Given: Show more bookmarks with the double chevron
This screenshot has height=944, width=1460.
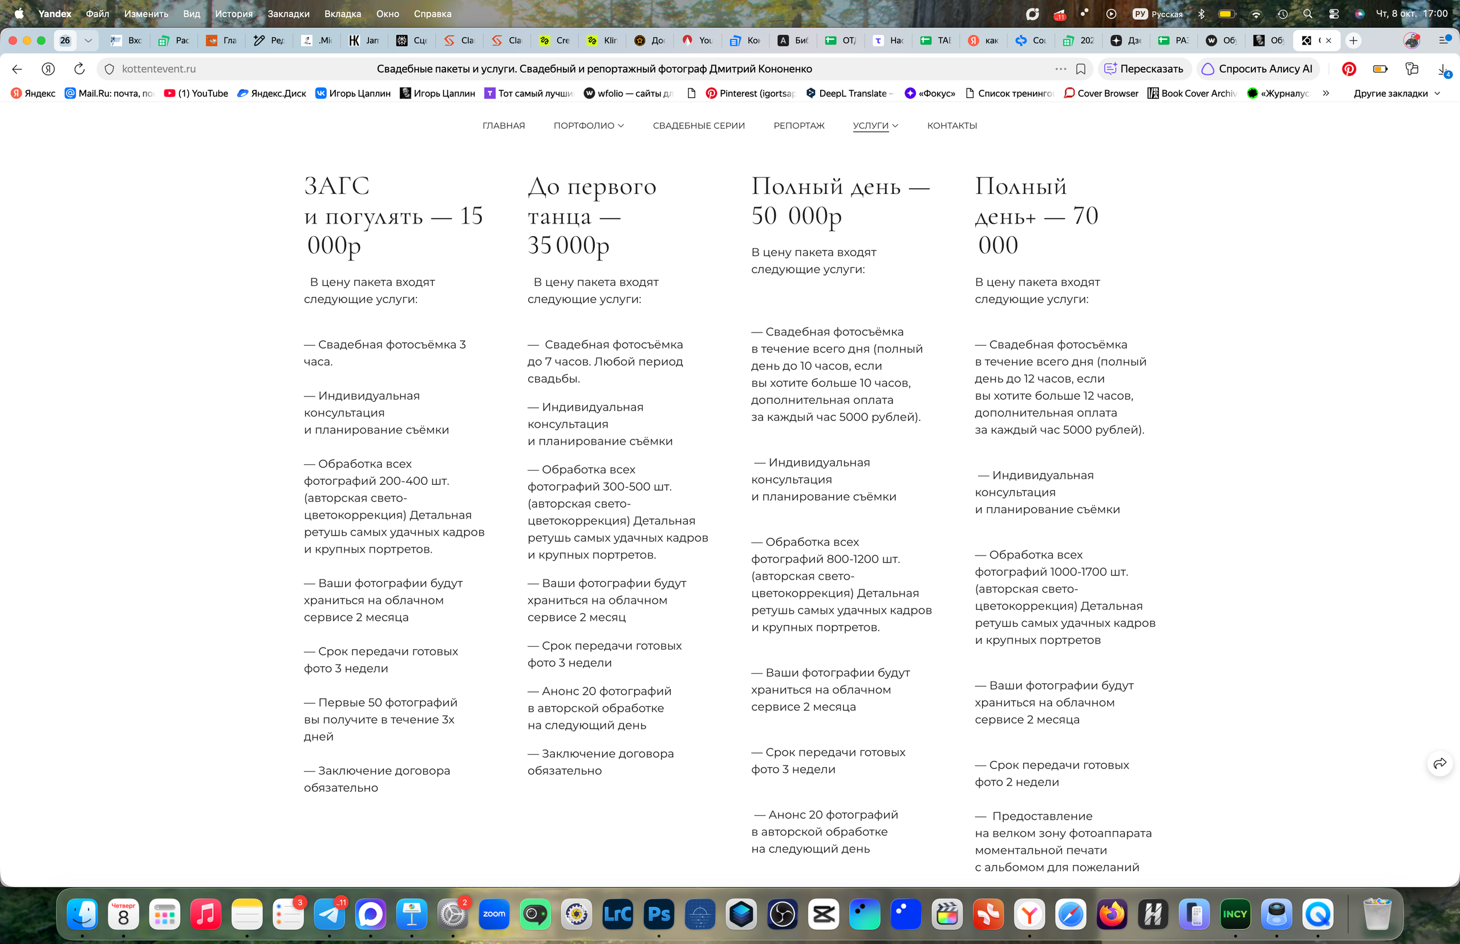Looking at the screenshot, I should tap(1326, 93).
